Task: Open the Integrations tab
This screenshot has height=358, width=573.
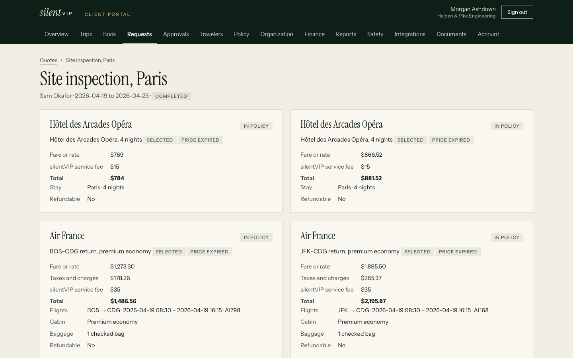Action: [410, 34]
